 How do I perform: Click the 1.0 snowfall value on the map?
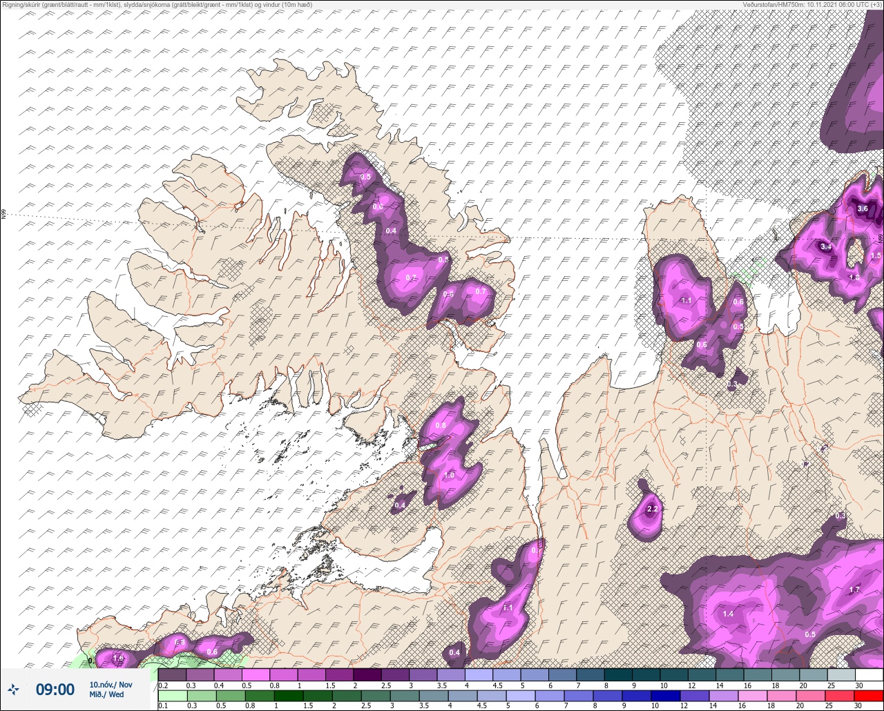449,475
